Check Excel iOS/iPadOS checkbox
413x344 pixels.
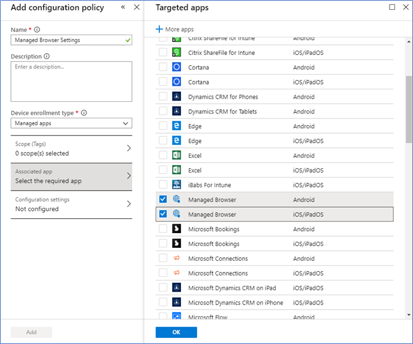pyautogui.click(x=163, y=170)
